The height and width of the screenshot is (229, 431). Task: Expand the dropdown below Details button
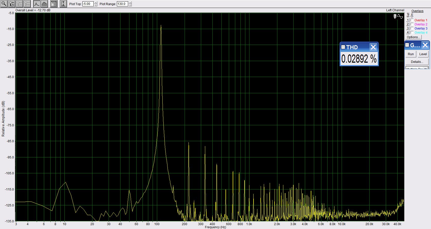[x=426, y=68]
